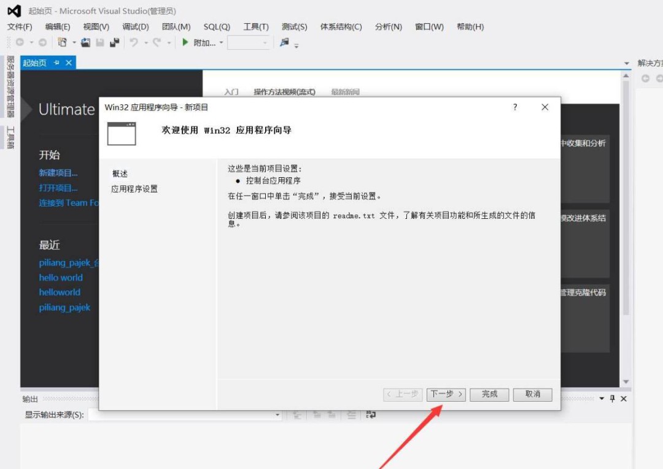Expand the New Project split-button arrow
Viewport: 663px width, 469px height.
click(x=75, y=42)
